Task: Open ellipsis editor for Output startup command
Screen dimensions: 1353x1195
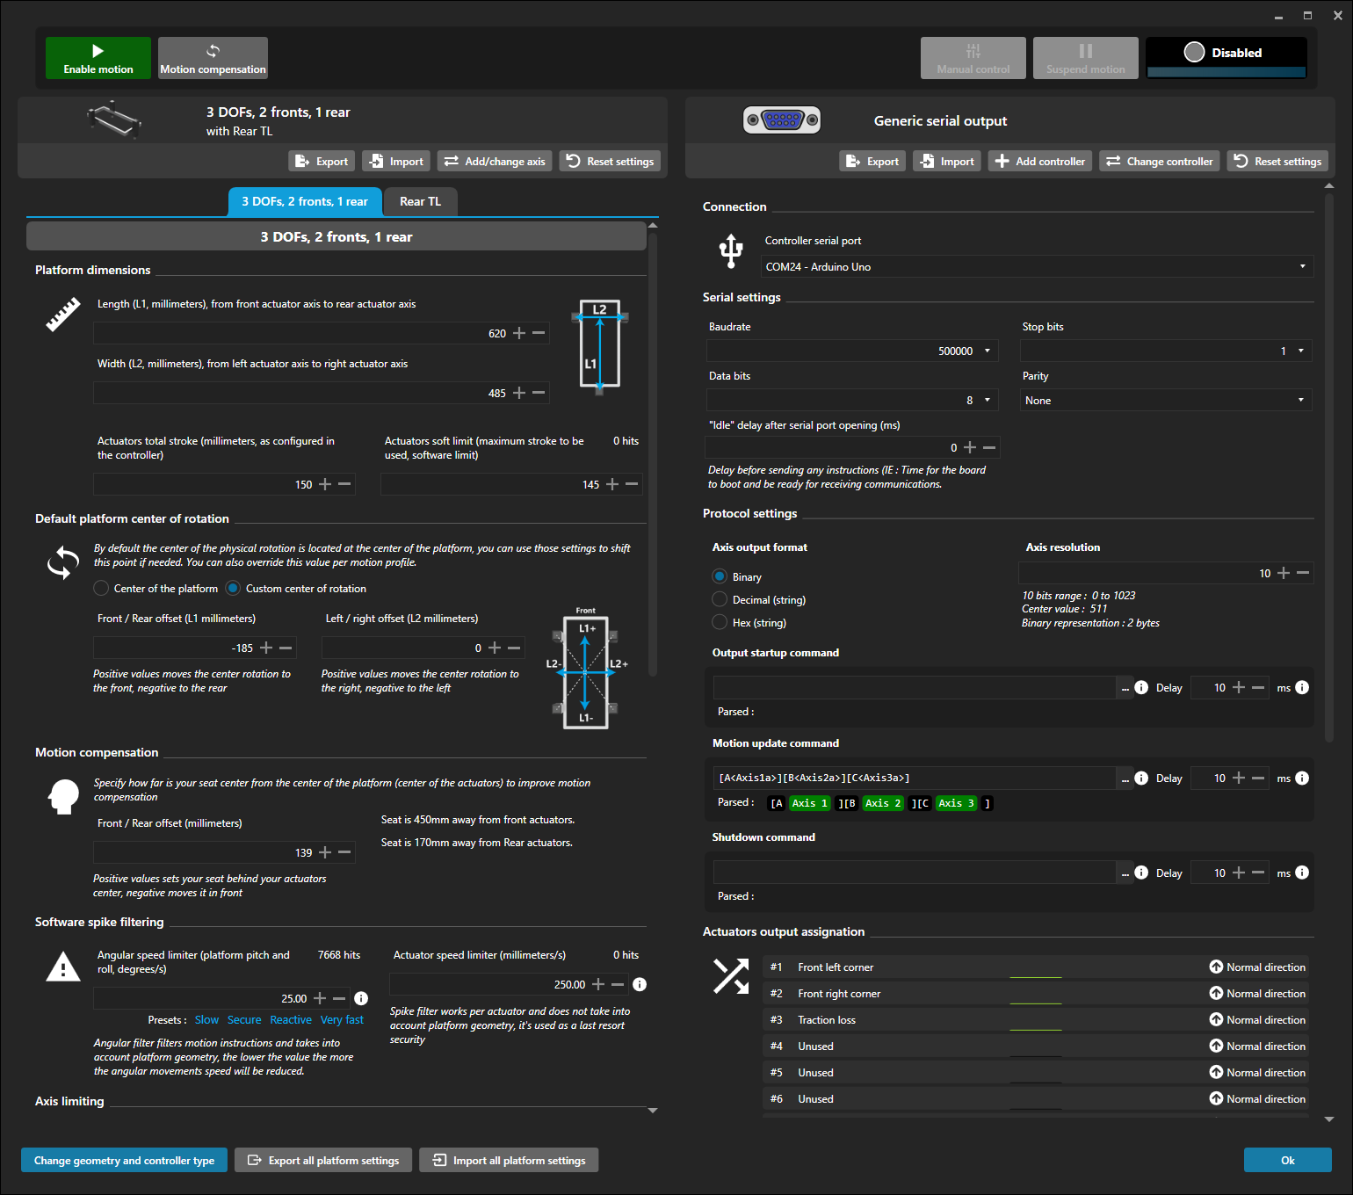Action: click(1125, 688)
